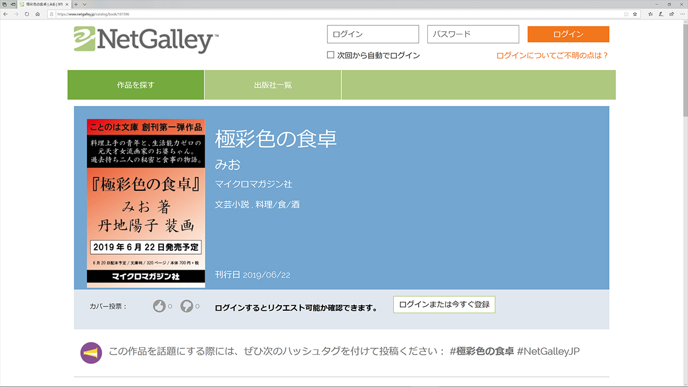Click the Add notes pen icon
Viewport: 688px width, 387px height.
tap(661, 14)
